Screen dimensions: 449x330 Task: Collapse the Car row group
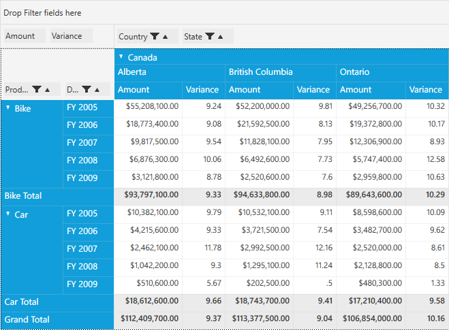[8, 214]
